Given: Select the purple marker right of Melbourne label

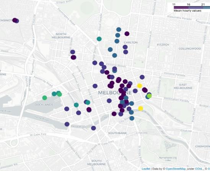Looking at the screenshot, I should pos(135,91).
